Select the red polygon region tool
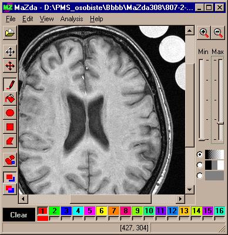 (x=10, y=141)
